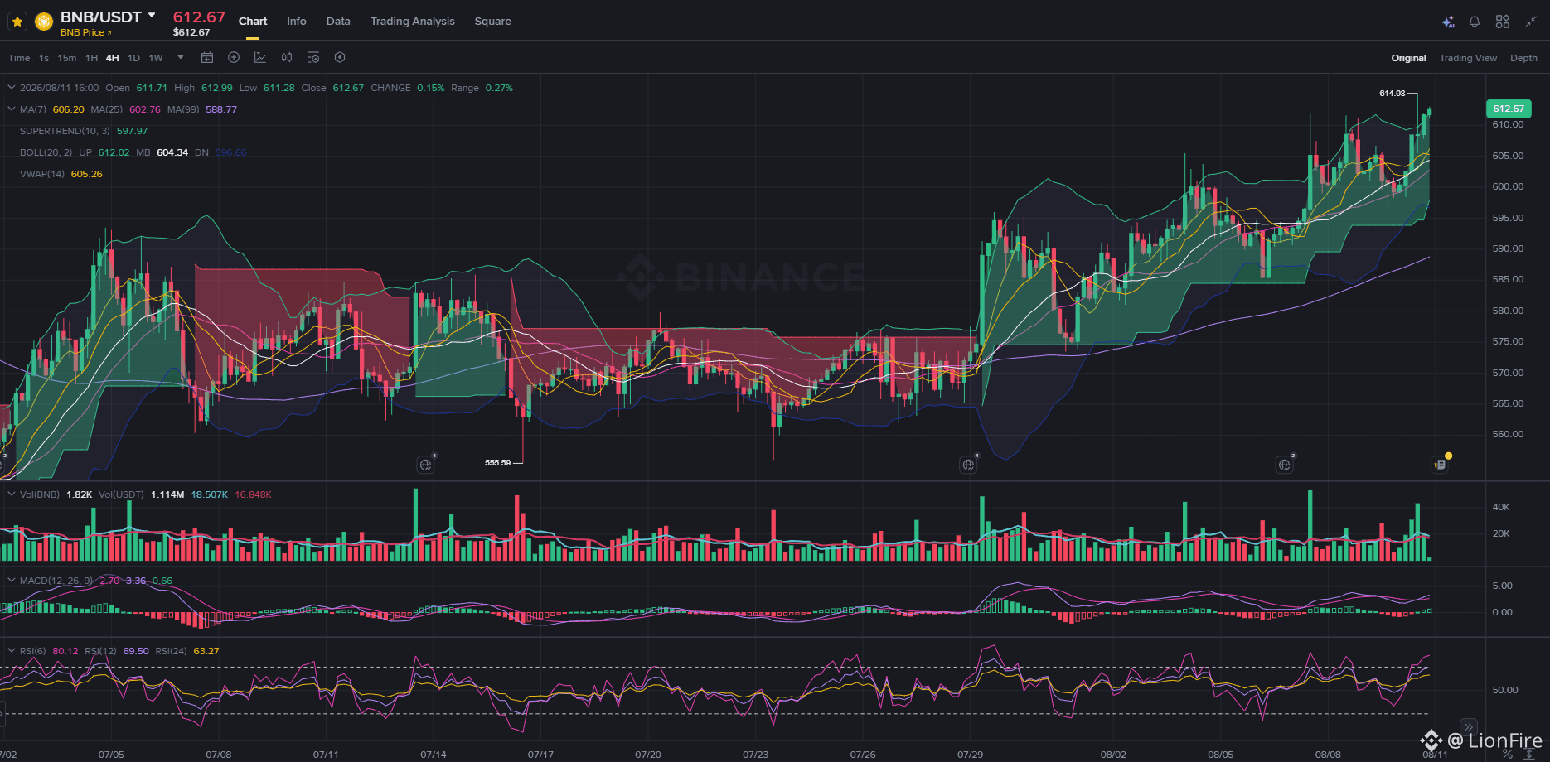Viewport: 1550px width, 762px height.
Task: Open the chart display settings icon
Action: 313,57
